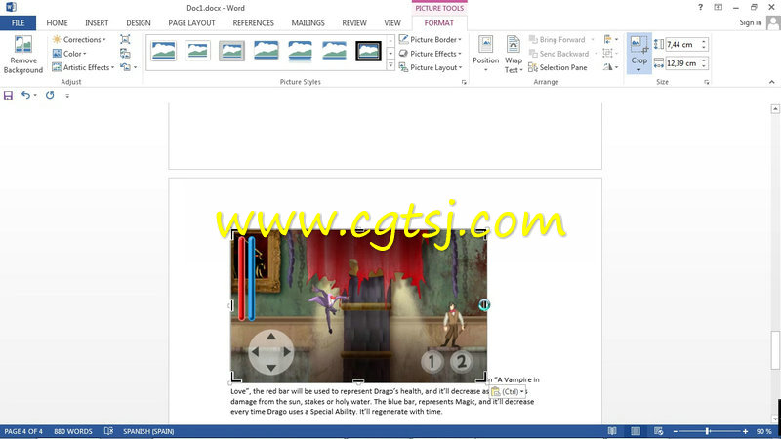Click the shape height field showing 7,44 cm
The image size is (781, 439).
click(682, 44)
